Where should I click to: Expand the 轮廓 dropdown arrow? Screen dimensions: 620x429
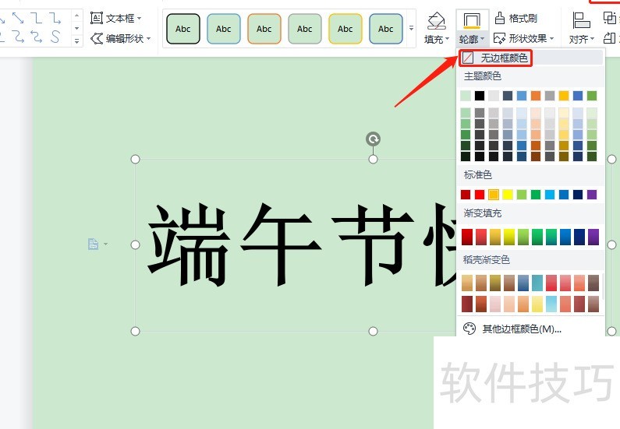[483, 39]
